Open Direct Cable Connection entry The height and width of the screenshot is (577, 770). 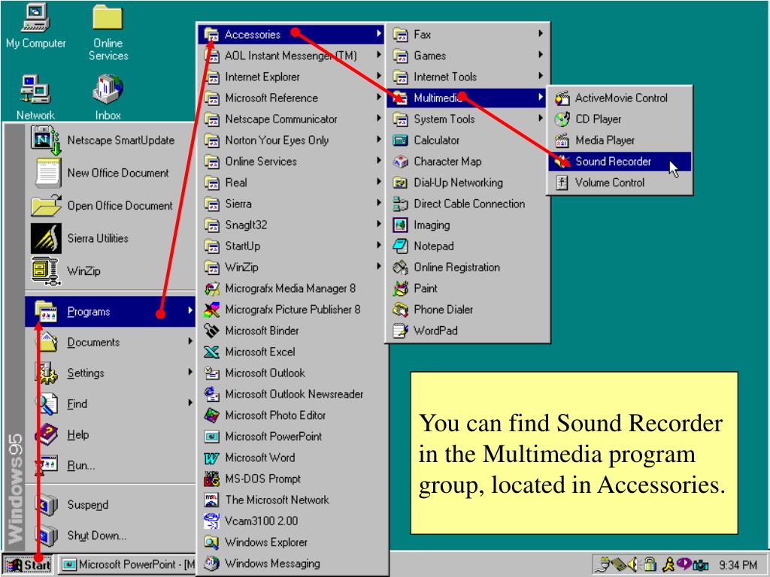[x=466, y=204]
